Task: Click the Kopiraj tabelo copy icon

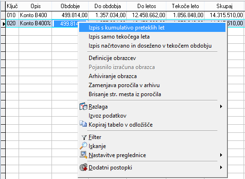Action: [x=83, y=124]
